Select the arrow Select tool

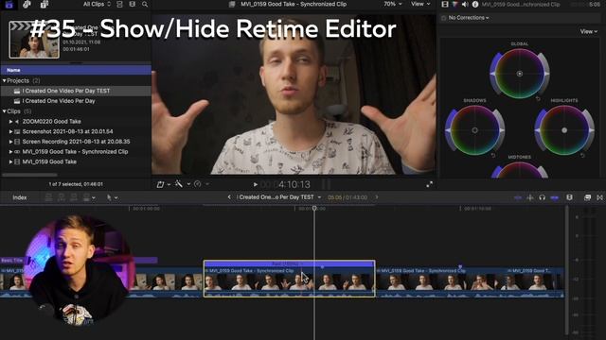(109, 197)
